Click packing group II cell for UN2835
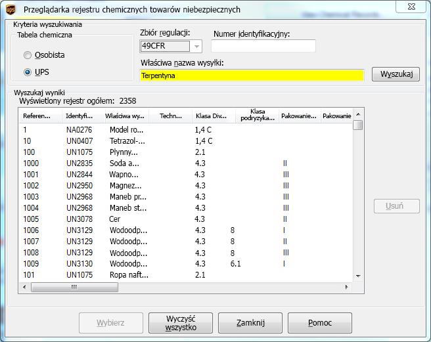The width and height of the screenshot is (431, 342). click(285, 163)
